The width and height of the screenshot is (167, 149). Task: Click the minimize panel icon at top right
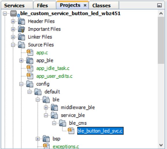[x=160, y=5]
